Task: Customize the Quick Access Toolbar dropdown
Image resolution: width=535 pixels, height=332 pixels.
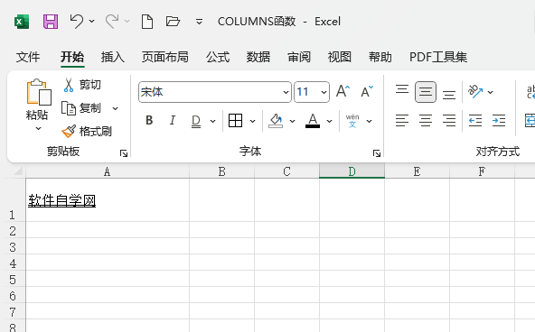Action: [x=199, y=22]
